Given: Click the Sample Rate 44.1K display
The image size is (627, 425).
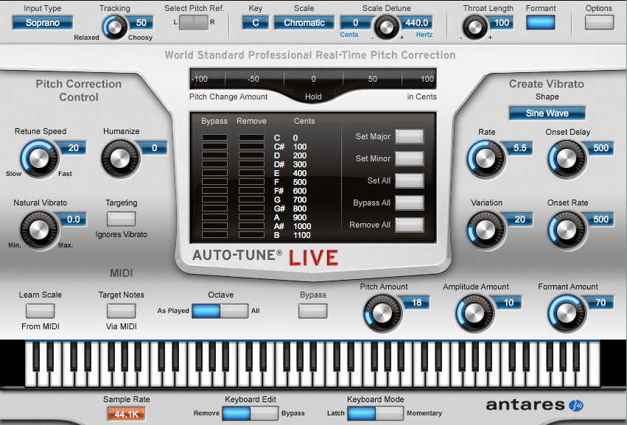Looking at the screenshot, I should click(x=127, y=414).
